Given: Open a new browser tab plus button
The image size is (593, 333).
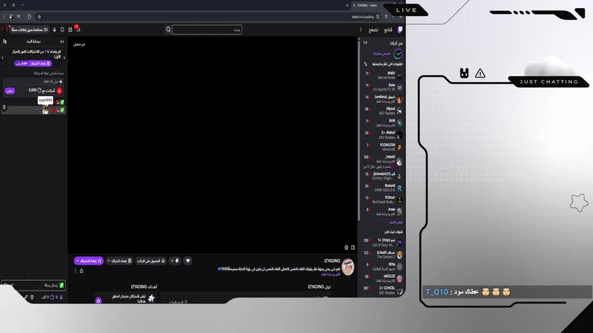Looking at the screenshot, I should click(x=347, y=5).
